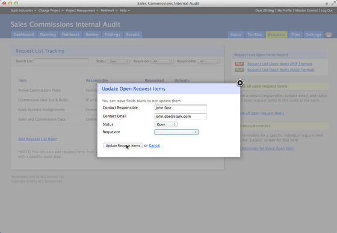Sort by the Requested column header
The width and height of the screenshot is (337, 233).
[154, 80]
